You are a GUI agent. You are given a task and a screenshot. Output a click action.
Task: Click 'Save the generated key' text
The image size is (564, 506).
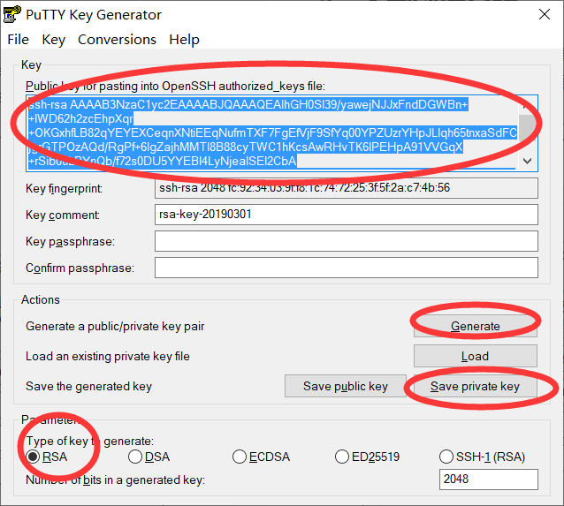[x=89, y=386]
